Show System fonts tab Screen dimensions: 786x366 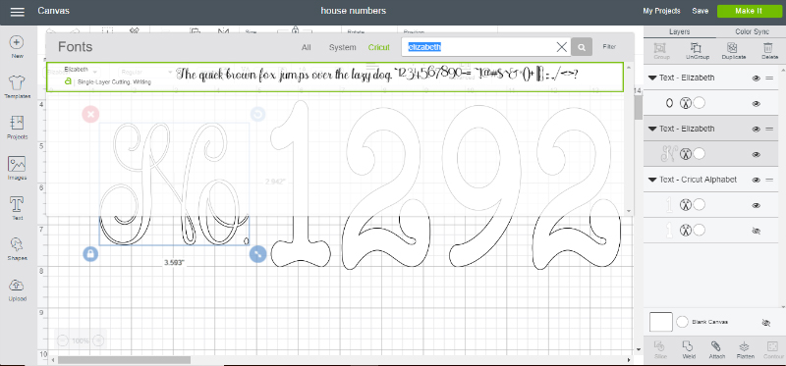pos(342,47)
